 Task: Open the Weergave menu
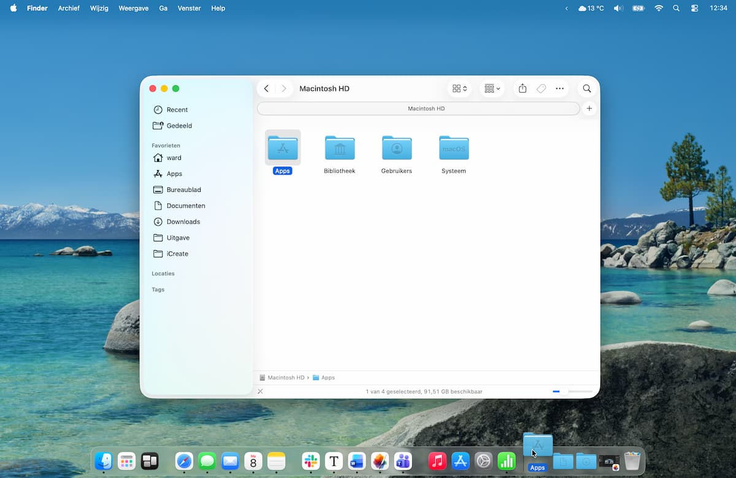(134, 9)
